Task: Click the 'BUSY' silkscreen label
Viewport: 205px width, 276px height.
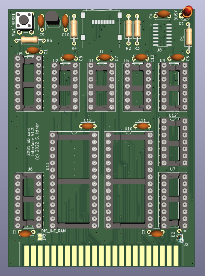Action: click(176, 15)
